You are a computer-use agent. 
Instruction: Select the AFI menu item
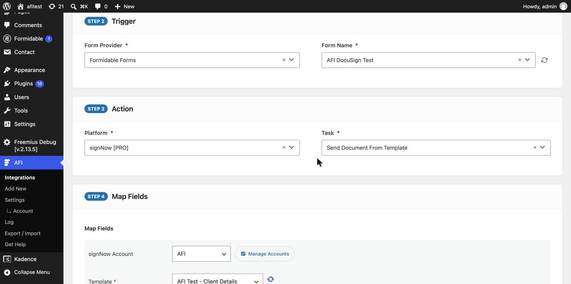click(32, 163)
